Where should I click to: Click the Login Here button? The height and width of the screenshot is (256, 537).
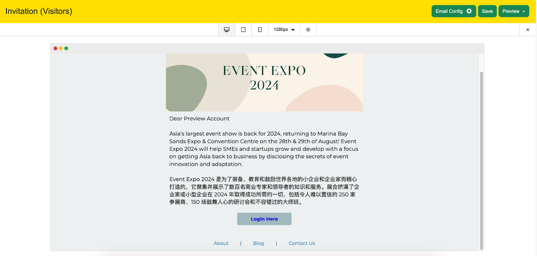[264, 219]
